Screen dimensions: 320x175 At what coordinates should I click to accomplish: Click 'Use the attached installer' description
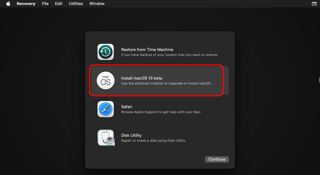tap(166, 83)
